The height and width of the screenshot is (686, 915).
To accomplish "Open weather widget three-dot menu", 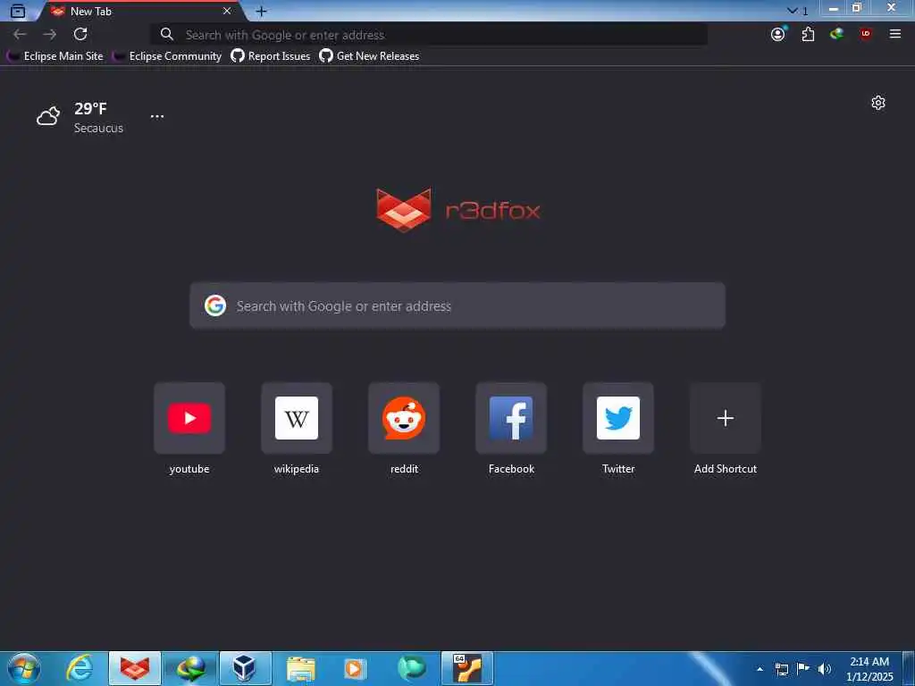I will click(157, 116).
